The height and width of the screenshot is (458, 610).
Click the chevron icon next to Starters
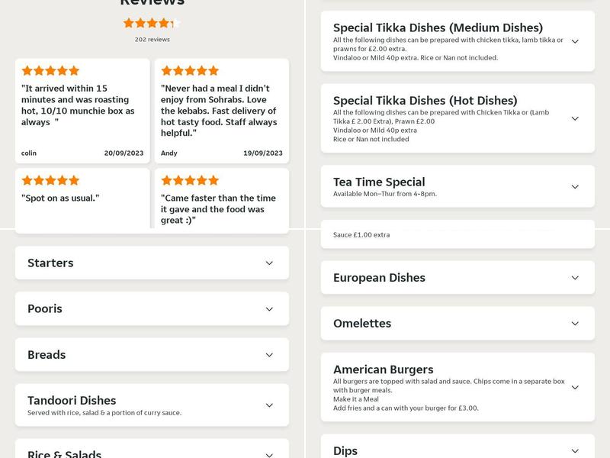click(268, 263)
